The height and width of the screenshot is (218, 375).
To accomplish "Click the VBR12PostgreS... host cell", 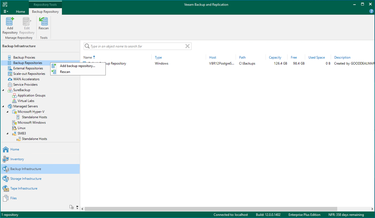I will (x=221, y=63).
